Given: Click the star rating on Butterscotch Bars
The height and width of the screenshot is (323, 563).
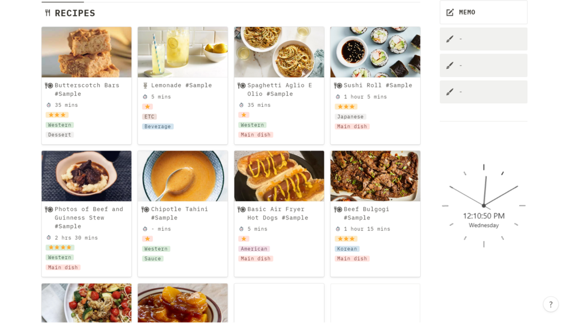Looking at the screenshot, I should click(57, 115).
